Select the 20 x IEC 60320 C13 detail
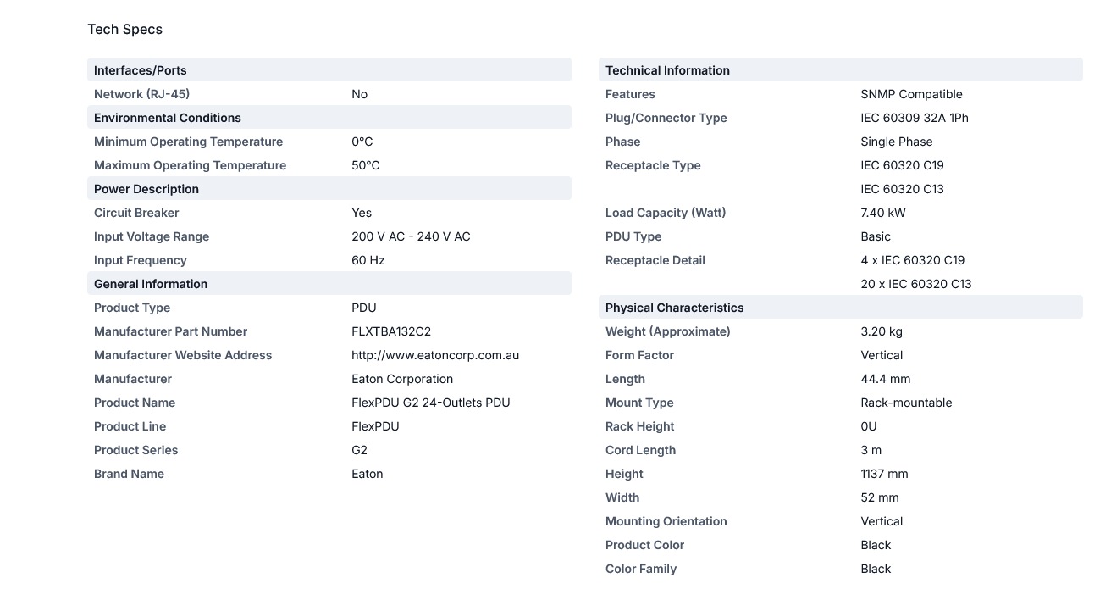 tap(916, 284)
